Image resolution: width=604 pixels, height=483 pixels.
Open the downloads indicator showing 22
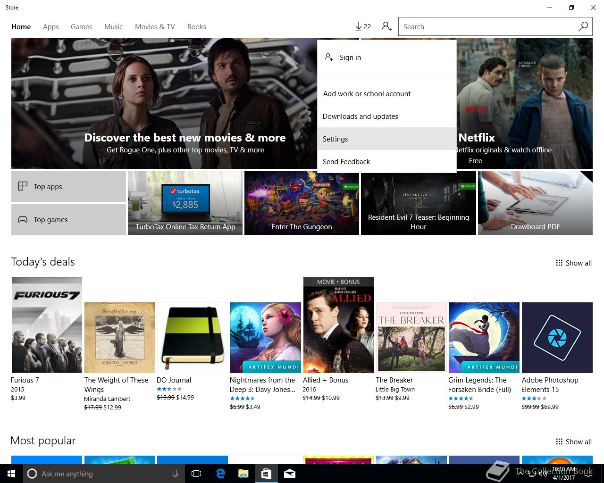[363, 27]
